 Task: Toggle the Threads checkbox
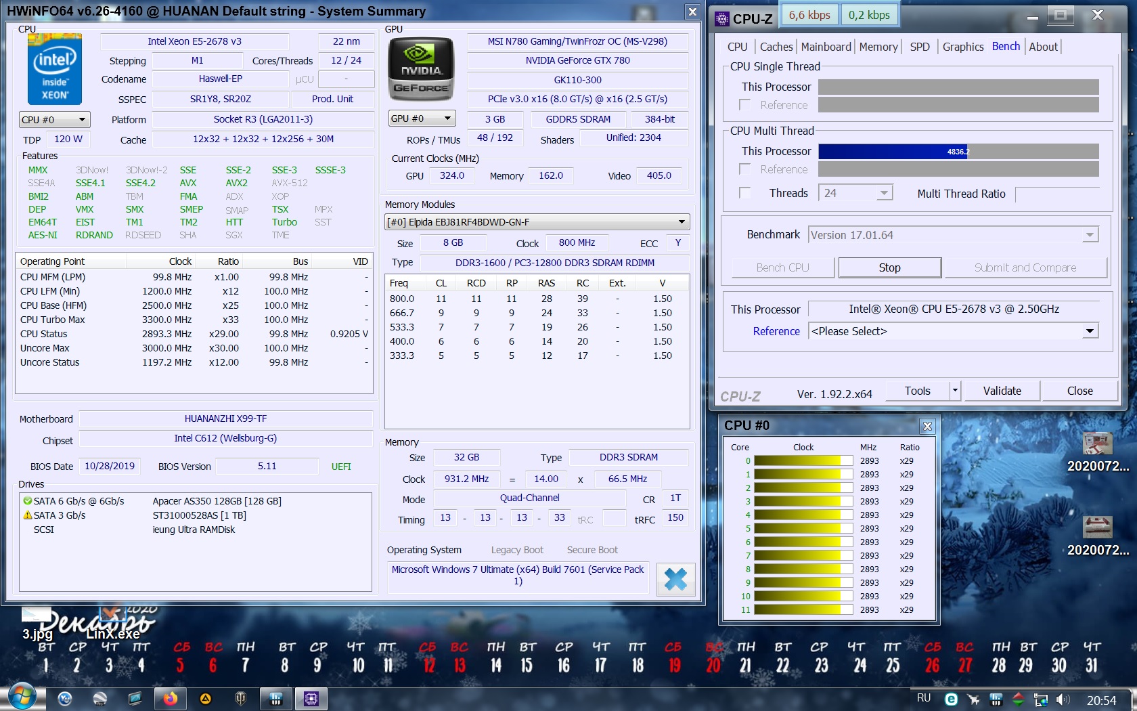point(745,193)
